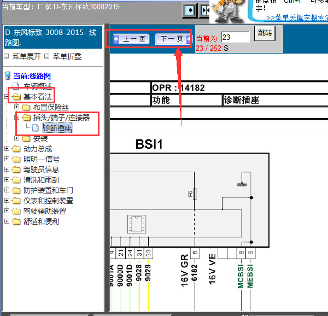This screenshot has height=316, width=328.
Task: Click the computer icon beside 当前:线路图
Action: click(x=8, y=75)
